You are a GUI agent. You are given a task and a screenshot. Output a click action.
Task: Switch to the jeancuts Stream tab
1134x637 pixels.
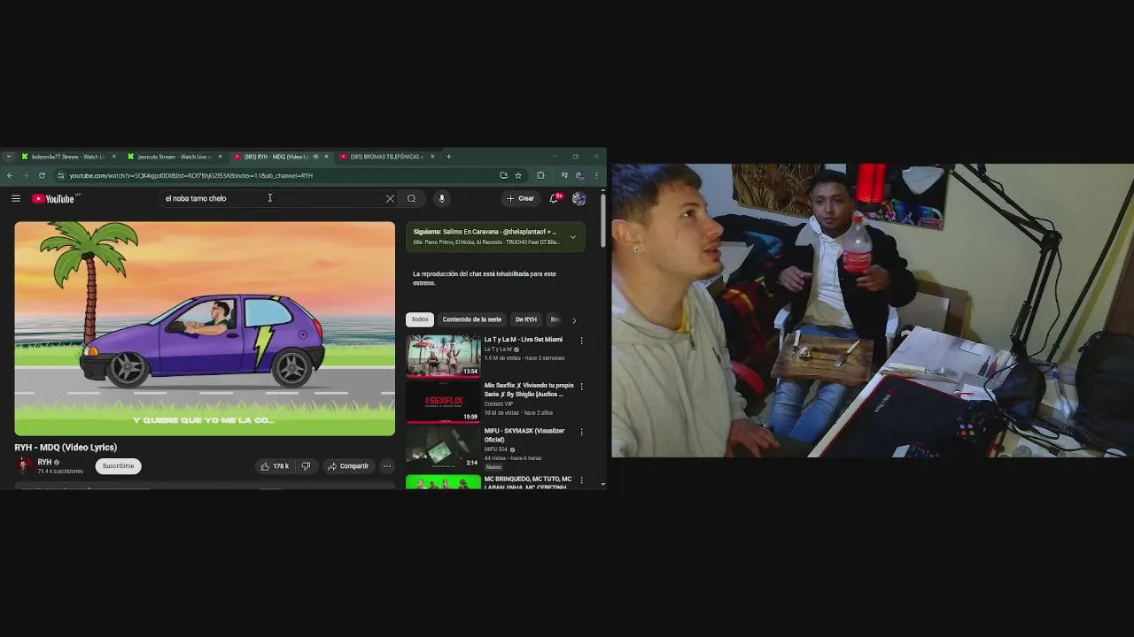coord(175,157)
